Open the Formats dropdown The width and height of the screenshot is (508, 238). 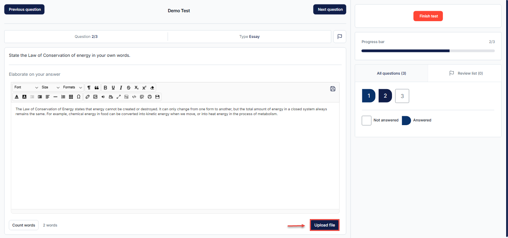pos(73,87)
